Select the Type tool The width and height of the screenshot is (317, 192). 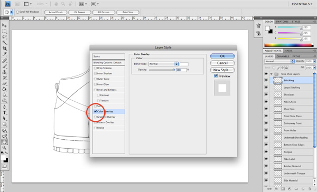(x=4, y=113)
